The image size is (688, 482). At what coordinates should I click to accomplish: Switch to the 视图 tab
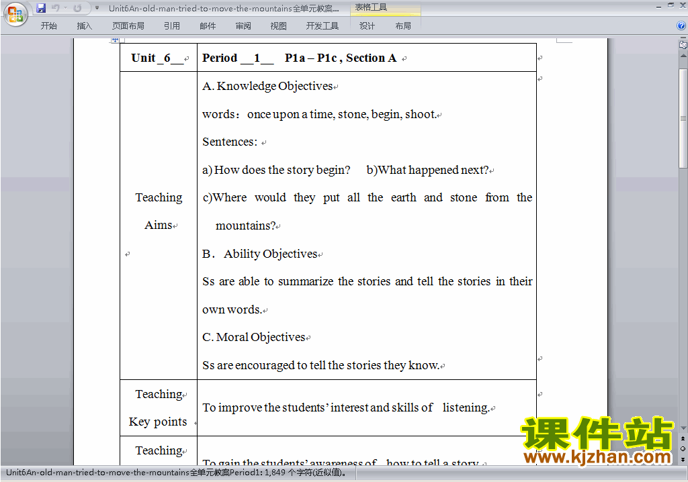(x=279, y=26)
